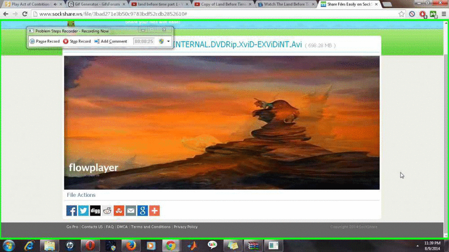The width and height of the screenshot is (449, 252).
Task: Click the StumbleUpon share icon
Action: pos(119,211)
